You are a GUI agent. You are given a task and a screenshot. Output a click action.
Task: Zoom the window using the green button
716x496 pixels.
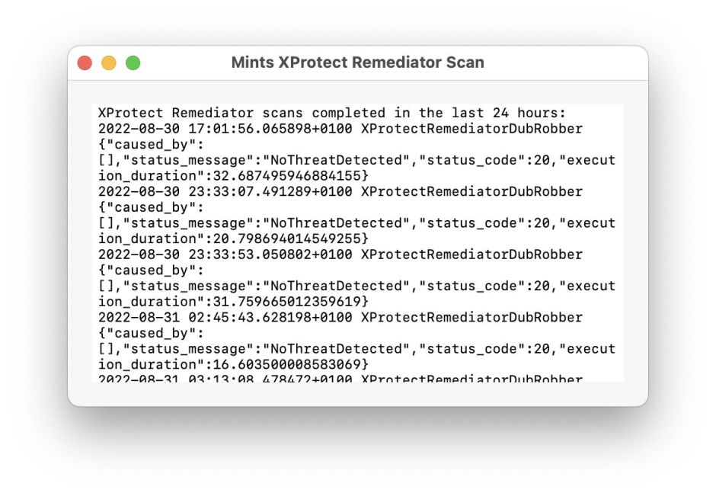tap(133, 63)
